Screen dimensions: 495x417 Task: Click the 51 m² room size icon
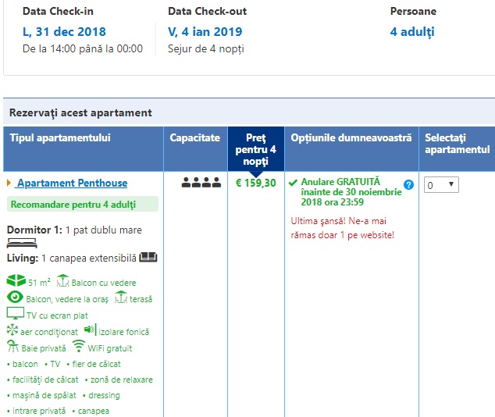[16, 281]
